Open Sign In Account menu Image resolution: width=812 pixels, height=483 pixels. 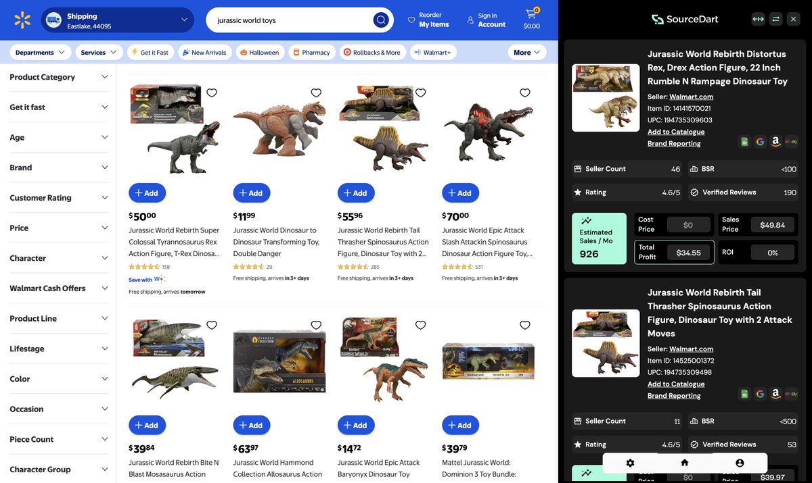coord(486,20)
